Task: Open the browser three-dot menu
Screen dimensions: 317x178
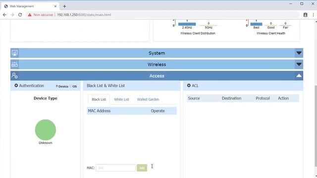Action: tap(313, 15)
